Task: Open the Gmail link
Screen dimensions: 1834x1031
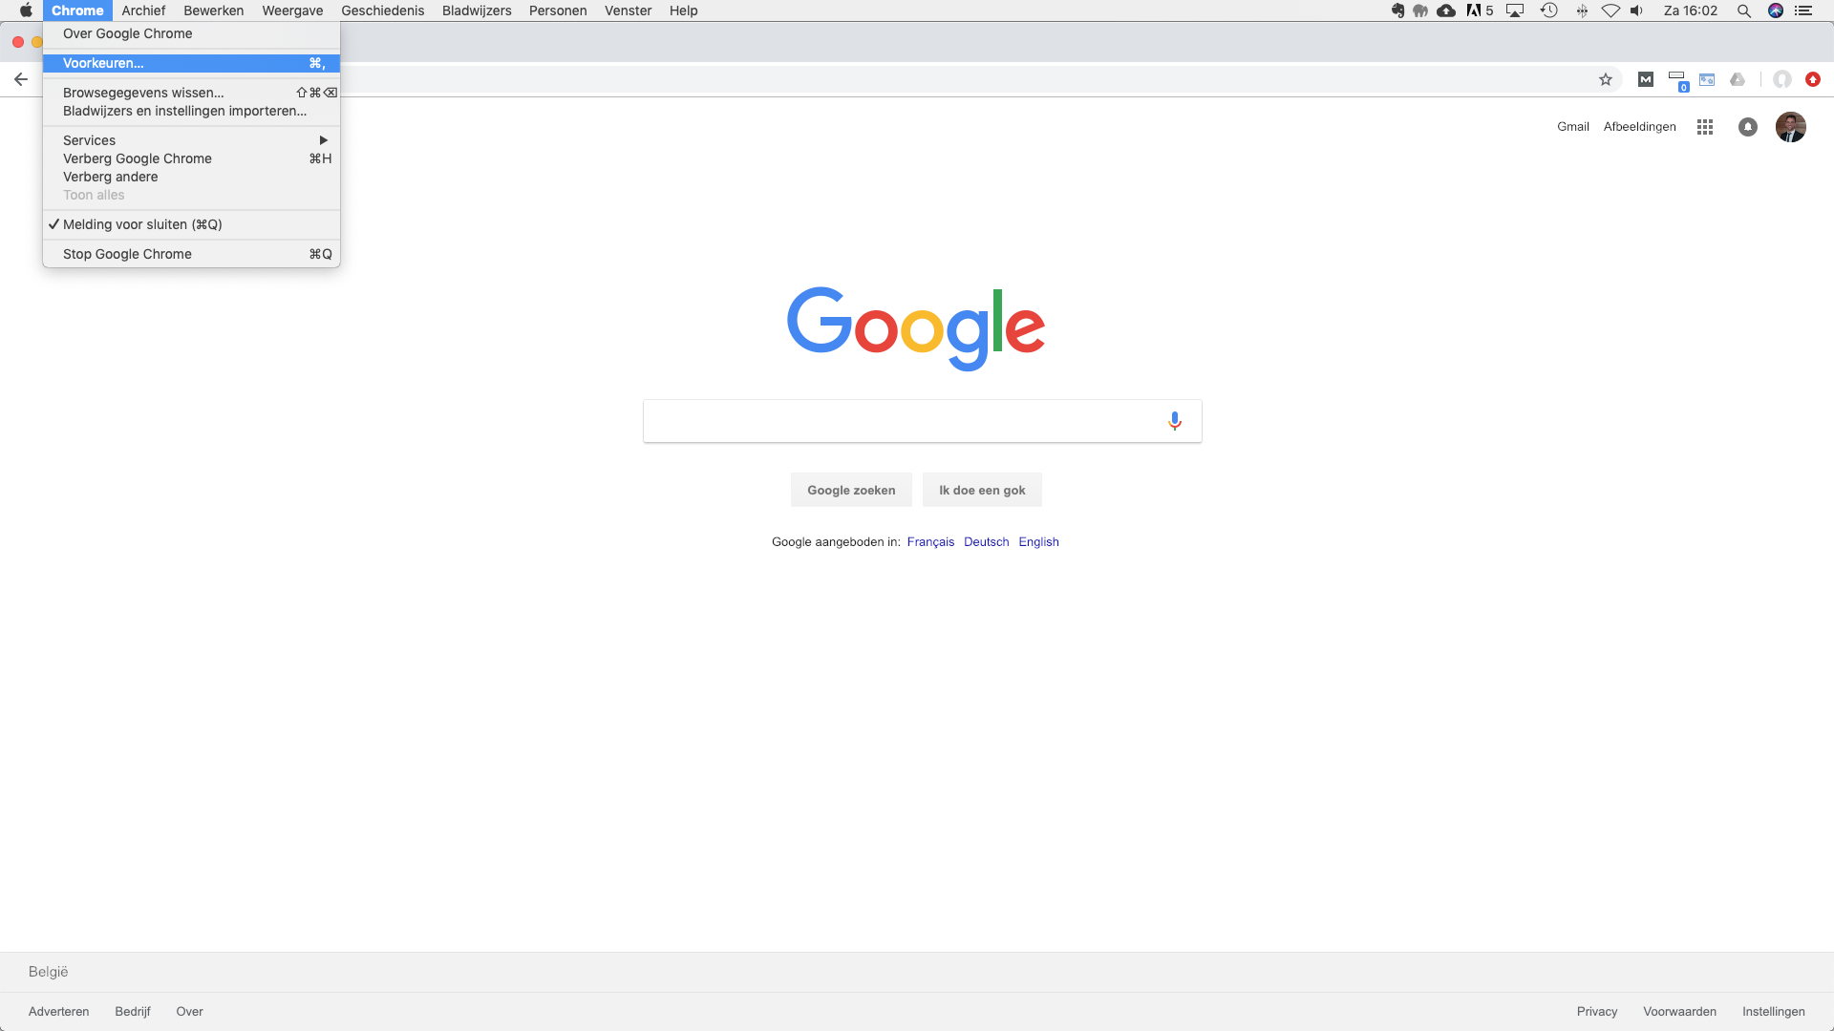Action: coord(1573,127)
